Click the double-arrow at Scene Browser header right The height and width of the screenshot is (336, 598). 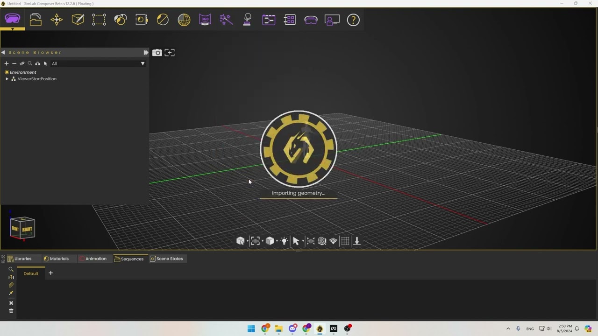pos(146,52)
